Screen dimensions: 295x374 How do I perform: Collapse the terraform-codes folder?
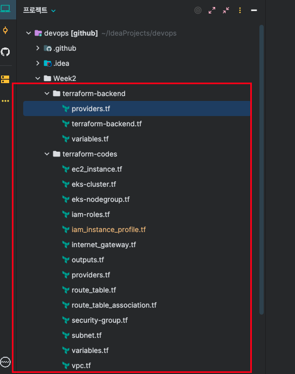(47, 154)
